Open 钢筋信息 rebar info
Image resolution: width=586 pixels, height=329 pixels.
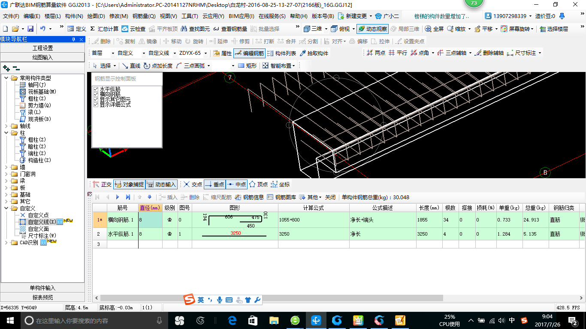click(x=249, y=197)
